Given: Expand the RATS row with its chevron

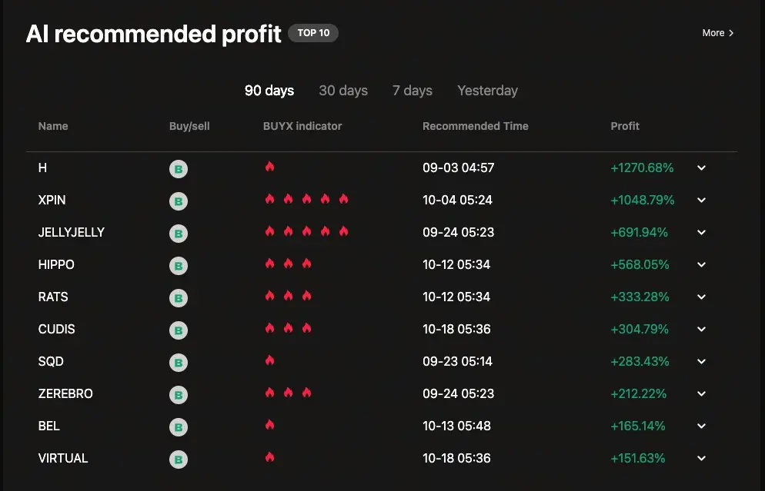Looking at the screenshot, I should pos(702,297).
